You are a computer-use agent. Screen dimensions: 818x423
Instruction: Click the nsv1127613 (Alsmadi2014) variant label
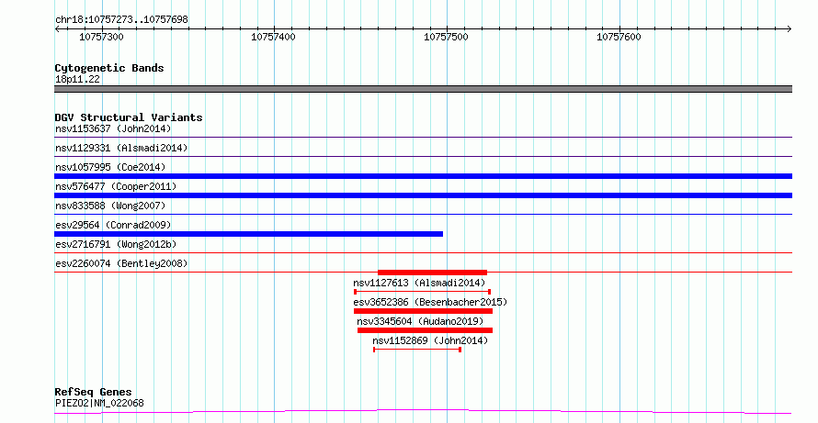pos(419,283)
